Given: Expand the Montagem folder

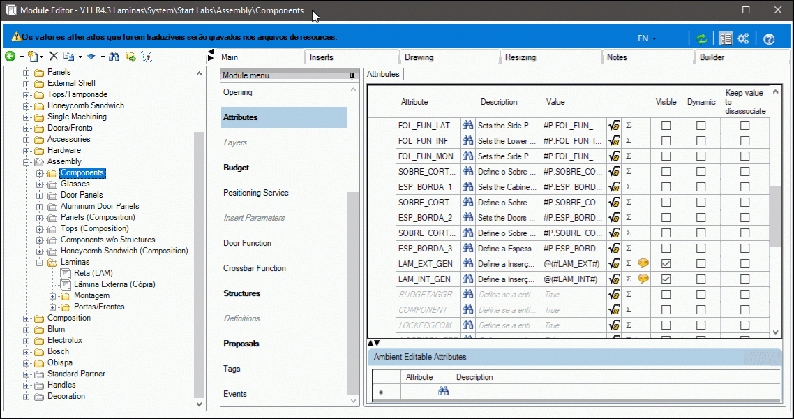Looking at the screenshot, I should point(52,296).
